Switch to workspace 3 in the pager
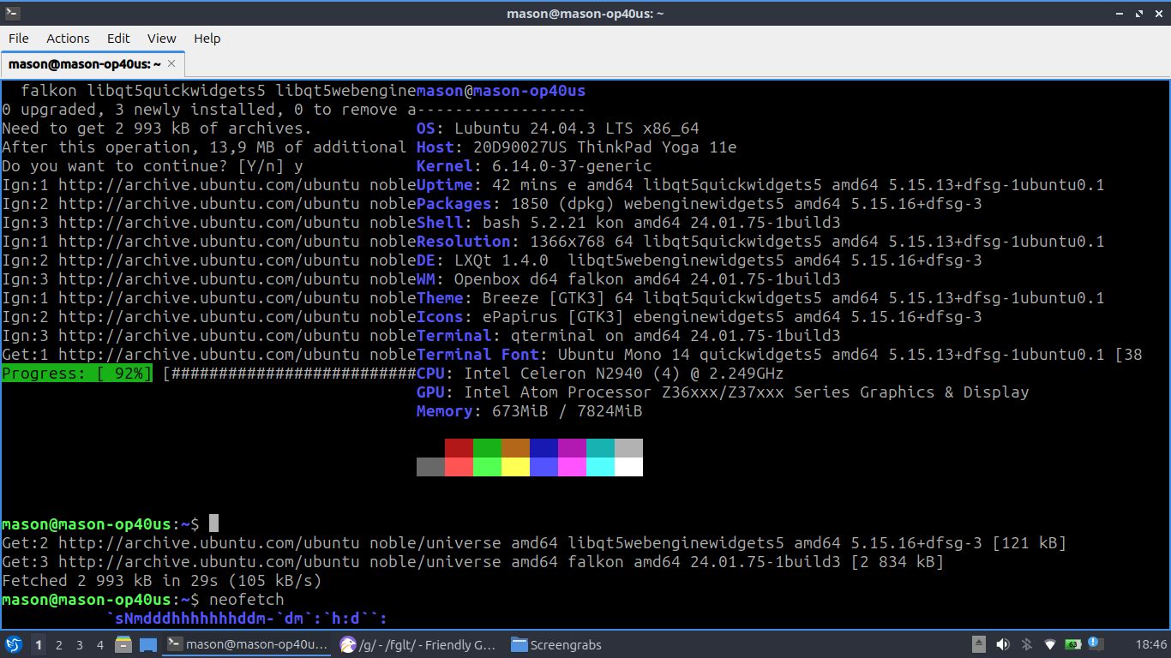The image size is (1171, 658). 80,644
